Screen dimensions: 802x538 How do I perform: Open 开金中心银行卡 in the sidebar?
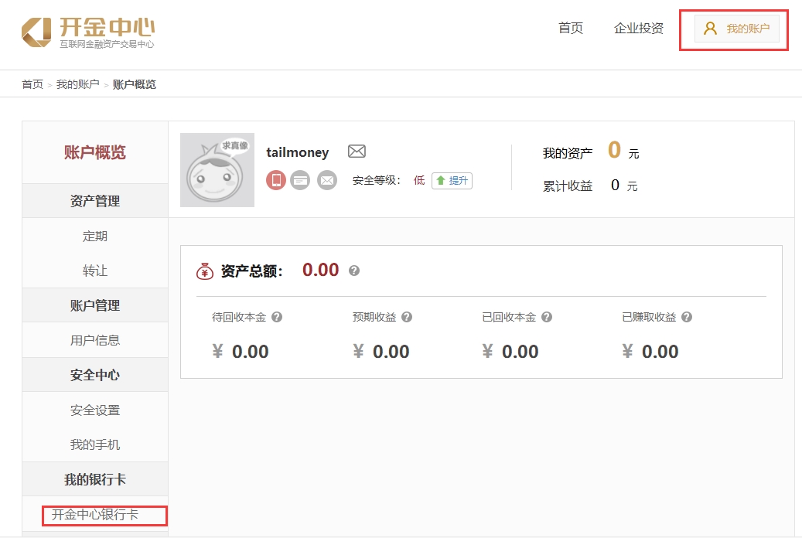tap(95, 515)
